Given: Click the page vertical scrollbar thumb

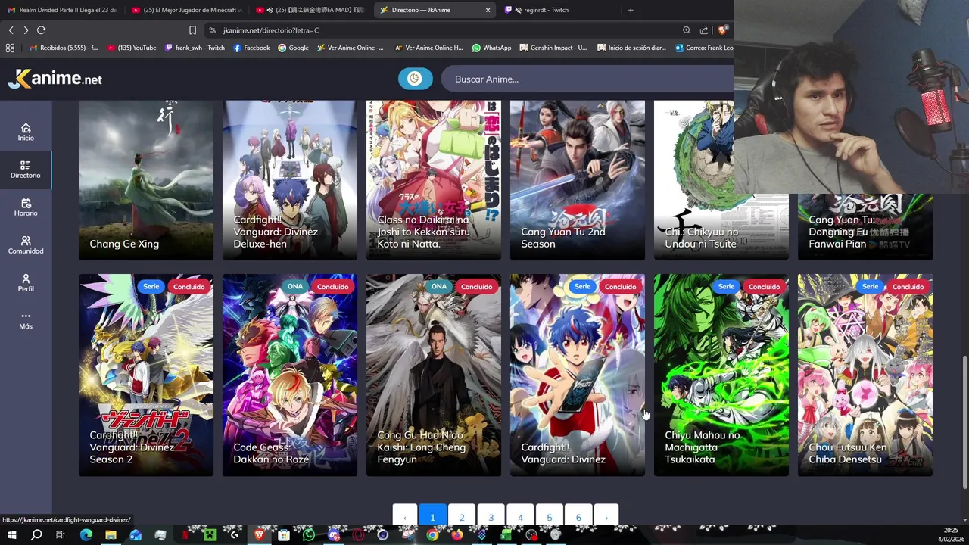Looking at the screenshot, I should [964, 422].
